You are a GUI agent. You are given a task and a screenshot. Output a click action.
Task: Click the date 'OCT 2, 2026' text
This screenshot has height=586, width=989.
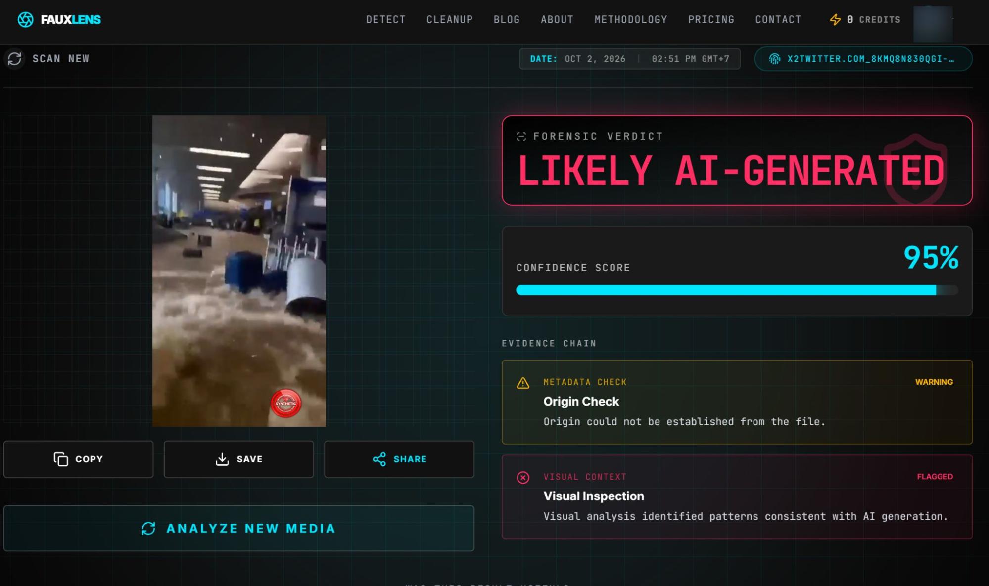(595, 59)
